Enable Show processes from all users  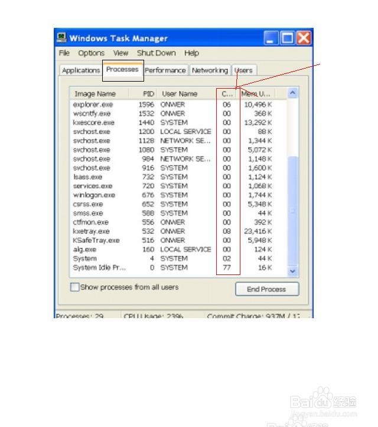tap(75, 287)
